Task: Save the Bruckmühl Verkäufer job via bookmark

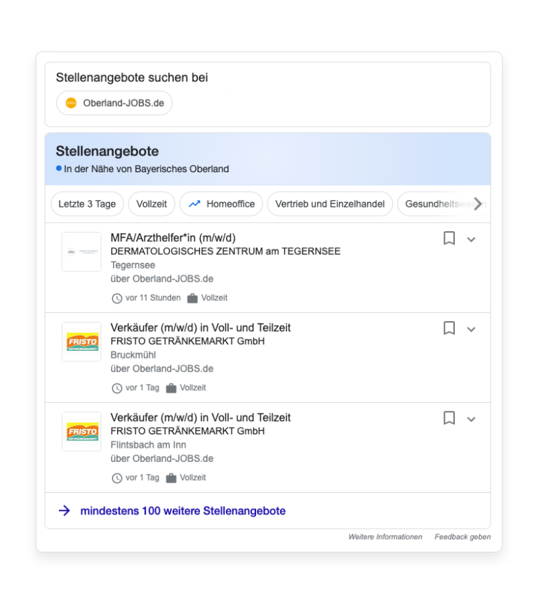Action: [x=449, y=328]
